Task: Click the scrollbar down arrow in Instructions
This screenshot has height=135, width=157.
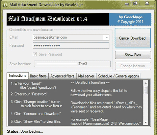Action: (146, 122)
